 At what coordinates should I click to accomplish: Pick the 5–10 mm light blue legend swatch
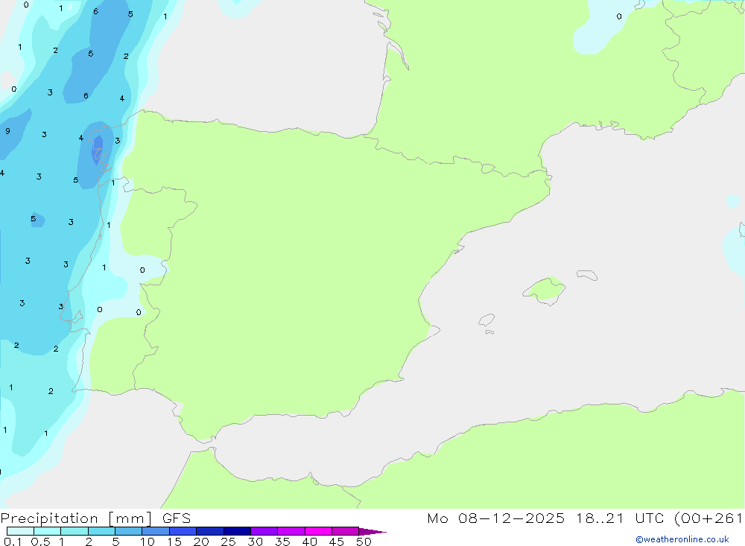[x=128, y=531]
